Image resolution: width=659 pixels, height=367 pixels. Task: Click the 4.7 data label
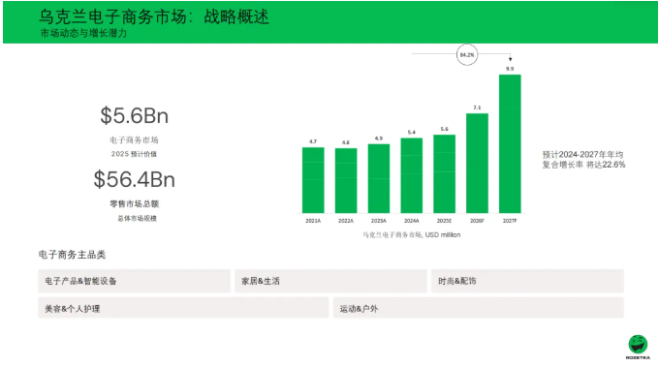(x=313, y=141)
